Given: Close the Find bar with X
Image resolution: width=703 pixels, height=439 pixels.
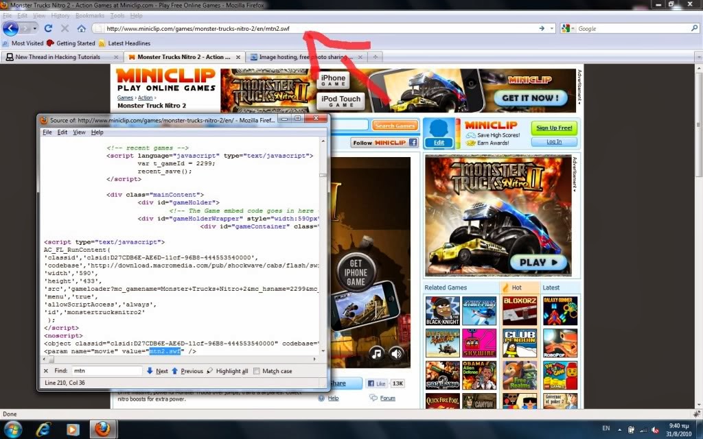Looking at the screenshot, I should 46,371.
